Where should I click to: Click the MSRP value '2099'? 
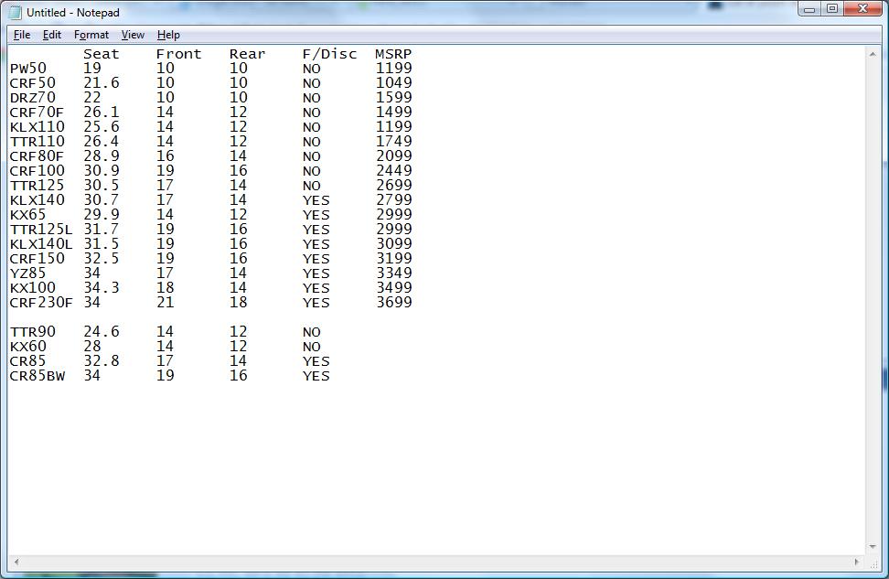[393, 155]
